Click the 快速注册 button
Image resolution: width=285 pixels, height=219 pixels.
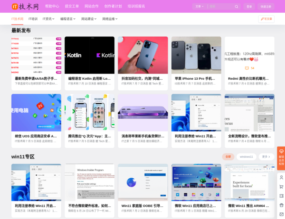point(266,7)
